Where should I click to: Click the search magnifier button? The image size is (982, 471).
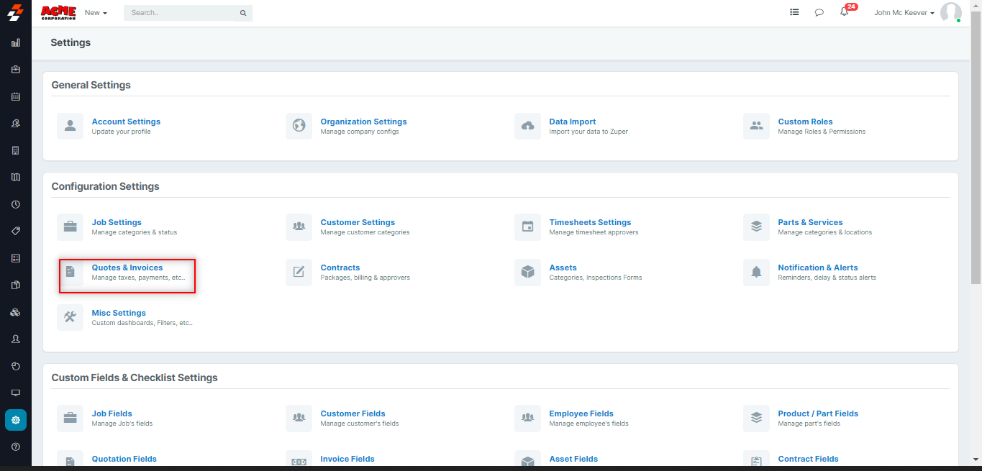click(x=243, y=13)
